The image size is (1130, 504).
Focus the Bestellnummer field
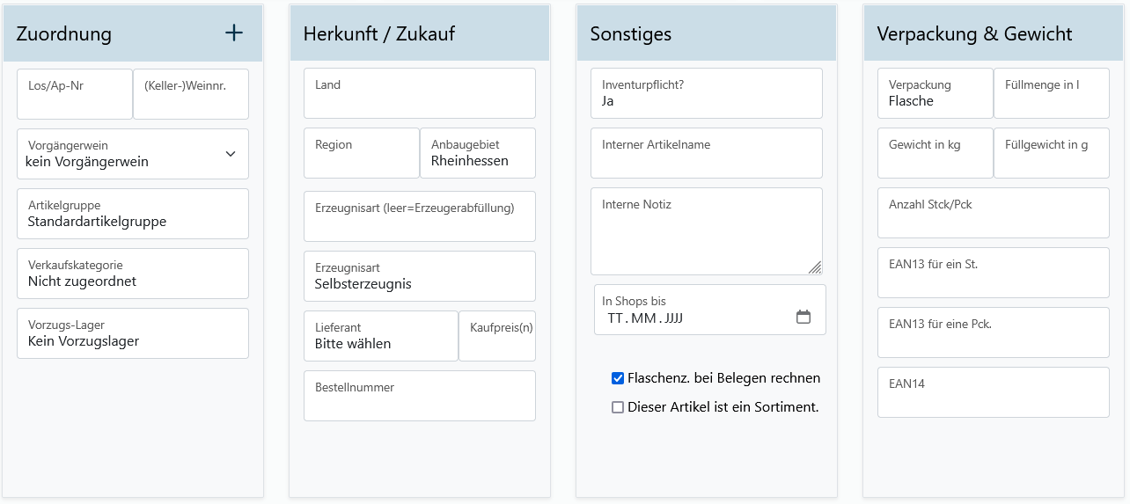419,397
